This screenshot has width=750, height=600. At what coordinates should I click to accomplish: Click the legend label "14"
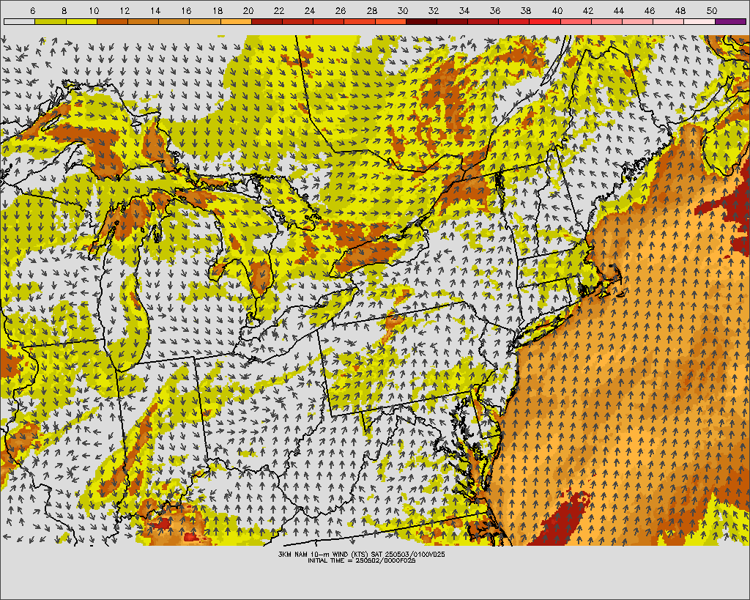[155, 10]
